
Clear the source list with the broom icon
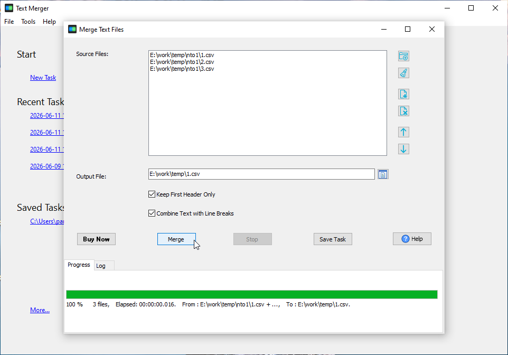click(x=403, y=73)
